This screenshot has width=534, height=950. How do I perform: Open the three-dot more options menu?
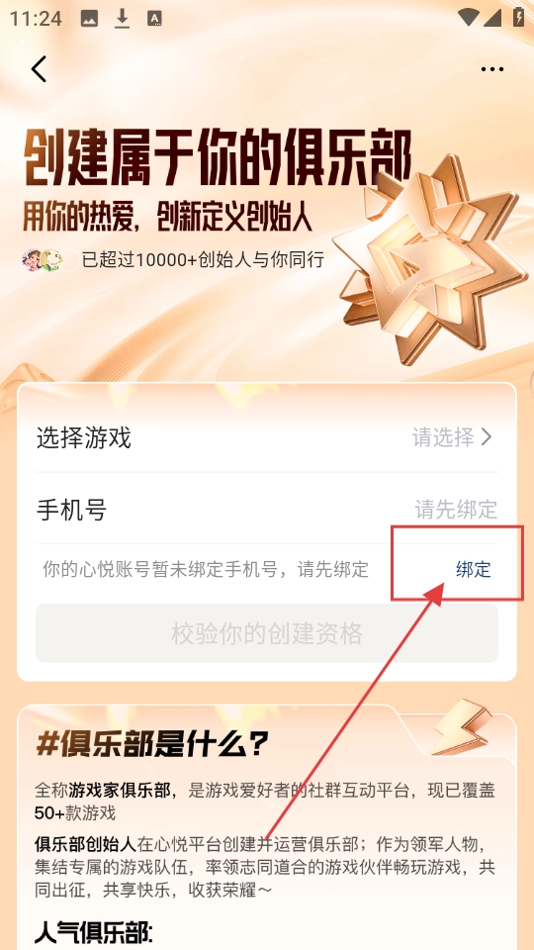(x=492, y=69)
